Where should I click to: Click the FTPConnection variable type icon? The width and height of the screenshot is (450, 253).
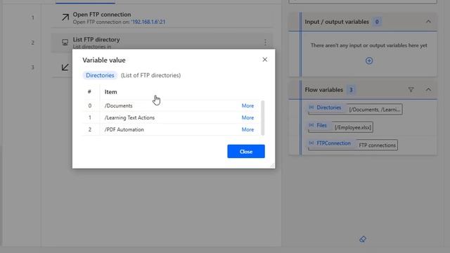coord(311,143)
